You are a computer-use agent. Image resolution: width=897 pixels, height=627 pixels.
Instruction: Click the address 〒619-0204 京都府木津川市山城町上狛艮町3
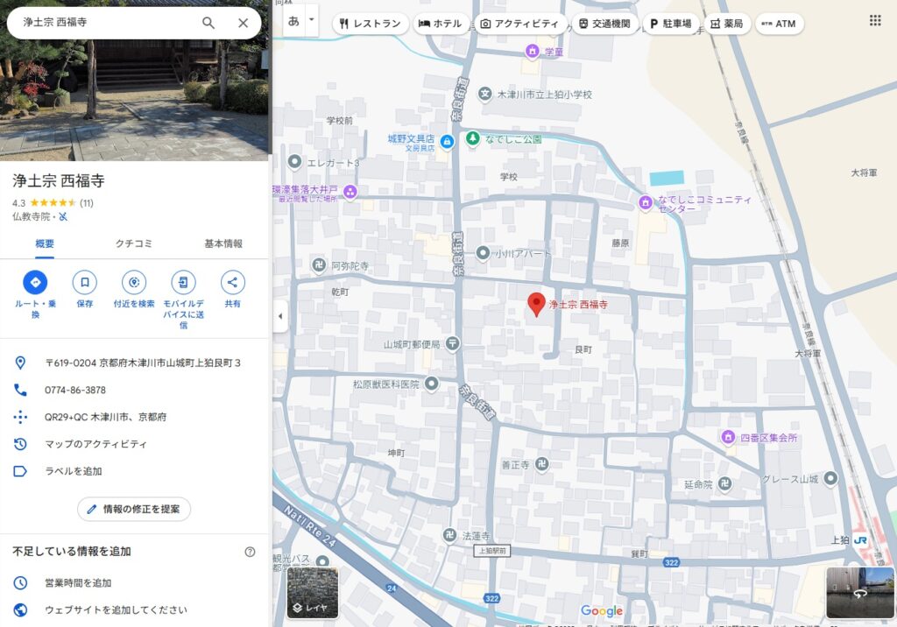143,363
